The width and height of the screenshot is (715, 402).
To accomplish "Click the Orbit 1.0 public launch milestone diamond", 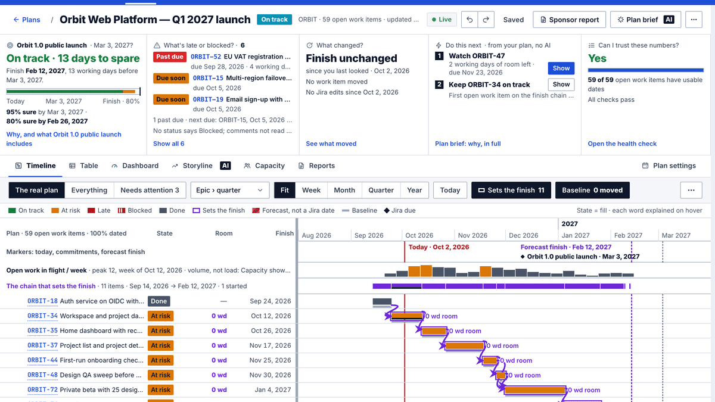I will pyautogui.click(x=523, y=257).
